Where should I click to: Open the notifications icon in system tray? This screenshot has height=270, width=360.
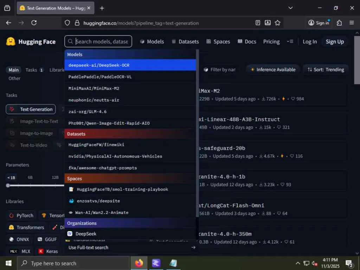(x=349, y=264)
